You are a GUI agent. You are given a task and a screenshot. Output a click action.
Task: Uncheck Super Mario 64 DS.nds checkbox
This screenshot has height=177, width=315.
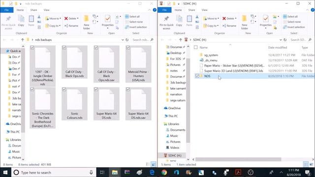click(96, 89)
